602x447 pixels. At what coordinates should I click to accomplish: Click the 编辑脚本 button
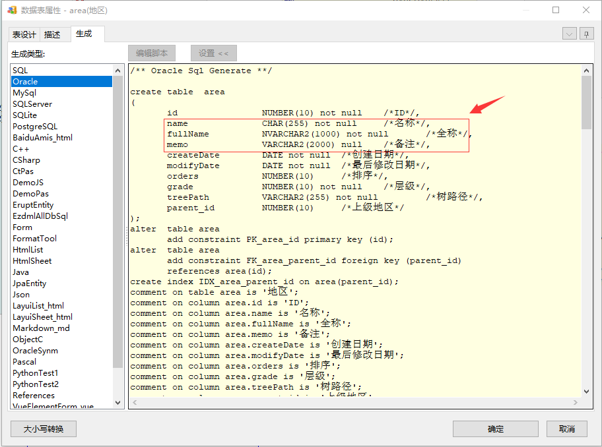(x=152, y=53)
